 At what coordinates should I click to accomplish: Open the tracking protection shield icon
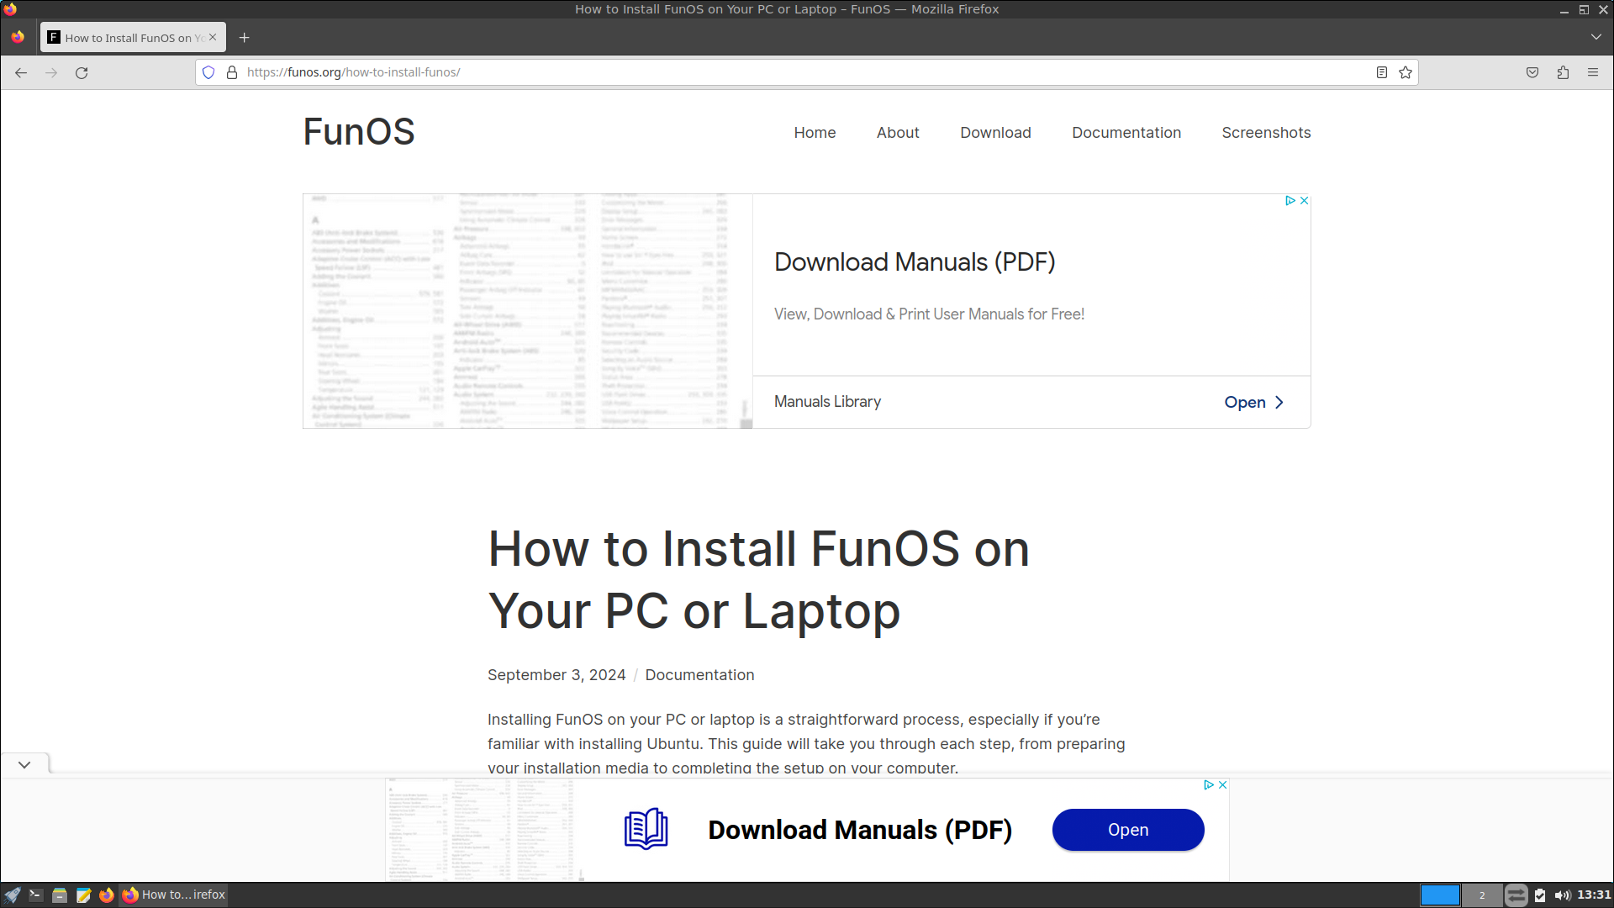[x=208, y=72]
